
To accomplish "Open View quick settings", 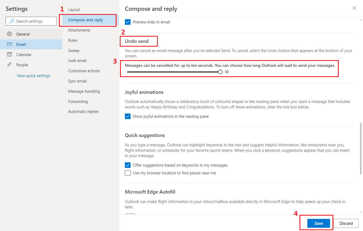I will coord(33,75).
